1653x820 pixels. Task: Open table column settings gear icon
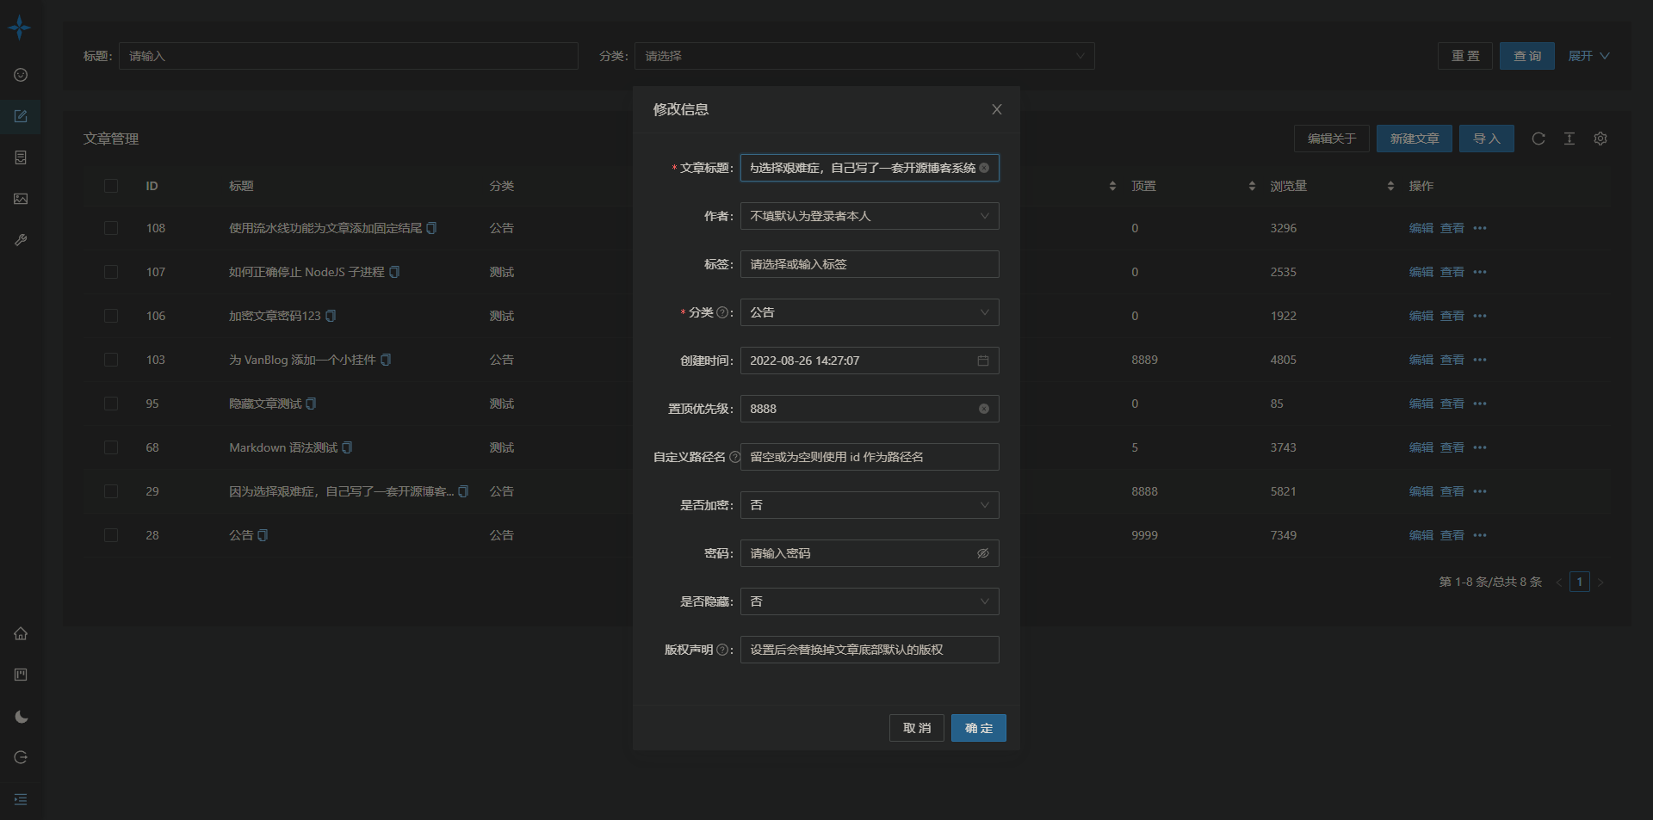[1600, 139]
